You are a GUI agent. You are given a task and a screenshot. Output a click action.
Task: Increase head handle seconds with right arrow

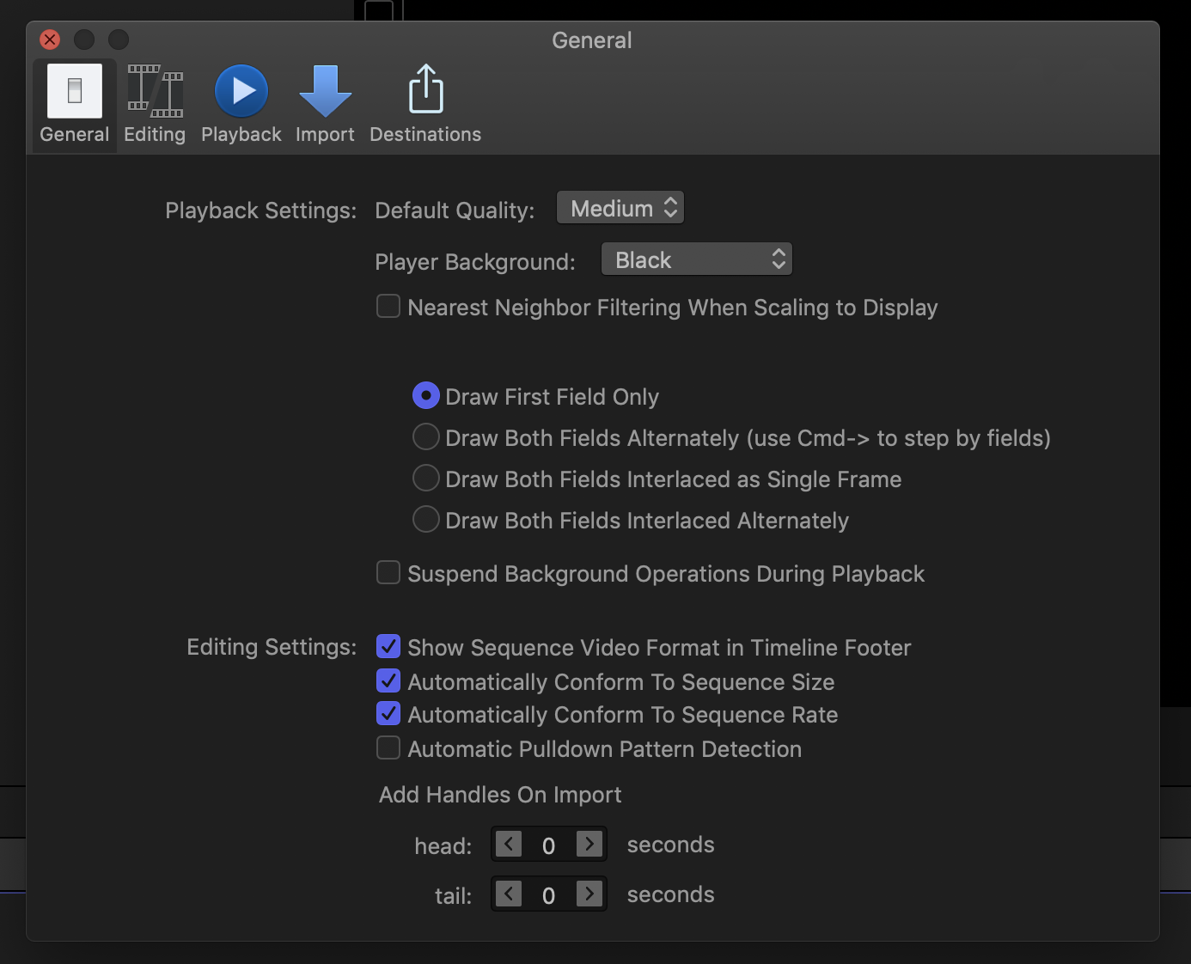(589, 845)
